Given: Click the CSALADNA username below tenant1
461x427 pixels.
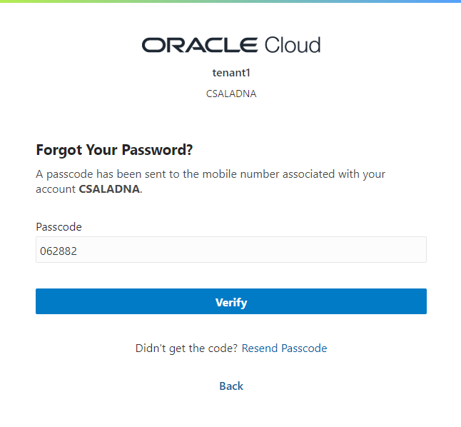Looking at the screenshot, I should point(231,94).
